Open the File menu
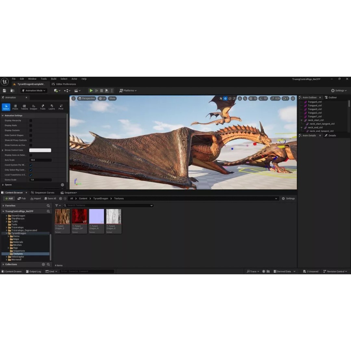This screenshot has width=351, height=351. [x=14, y=79]
